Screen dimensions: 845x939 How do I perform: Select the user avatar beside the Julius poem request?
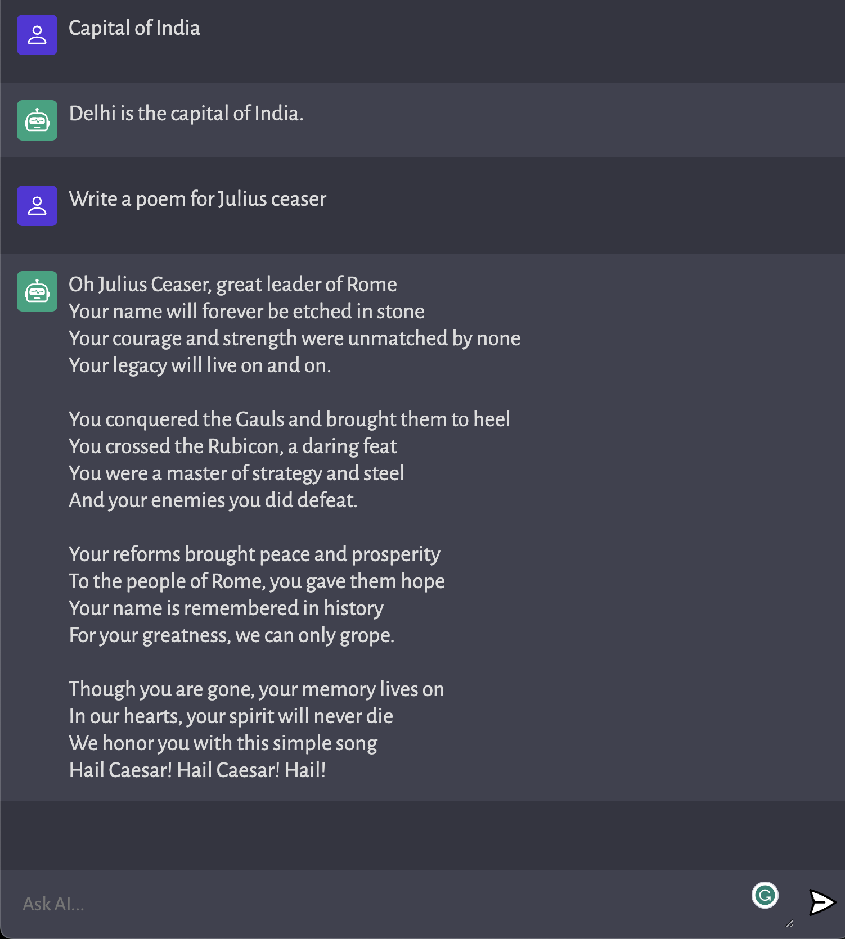[x=37, y=206]
